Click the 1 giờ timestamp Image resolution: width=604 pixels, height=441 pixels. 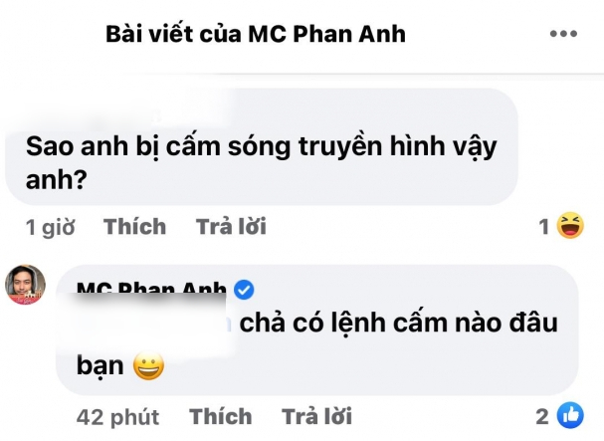[50, 227]
